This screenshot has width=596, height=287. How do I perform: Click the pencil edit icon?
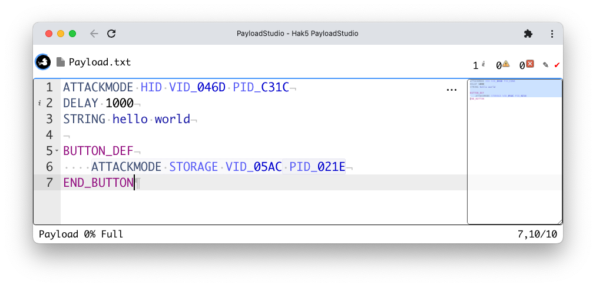point(546,65)
